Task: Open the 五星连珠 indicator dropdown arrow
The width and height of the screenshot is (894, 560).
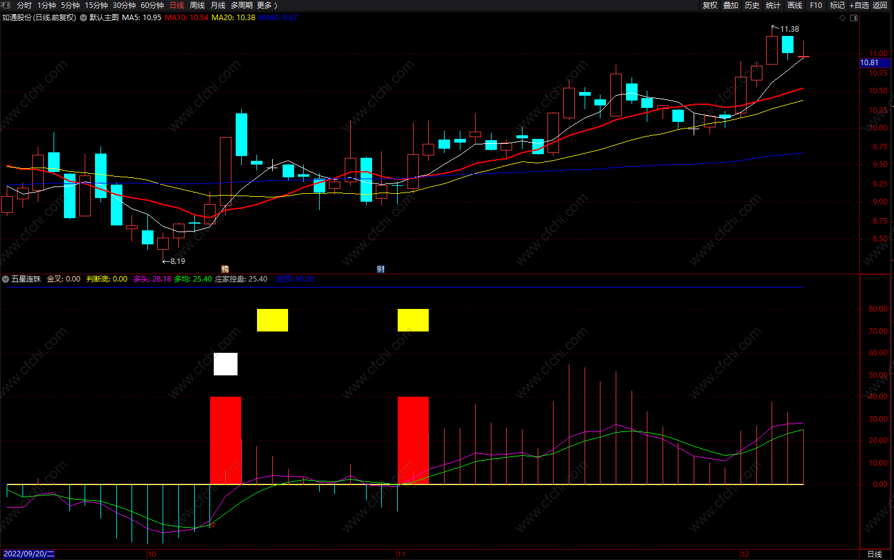Action: coord(5,279)
